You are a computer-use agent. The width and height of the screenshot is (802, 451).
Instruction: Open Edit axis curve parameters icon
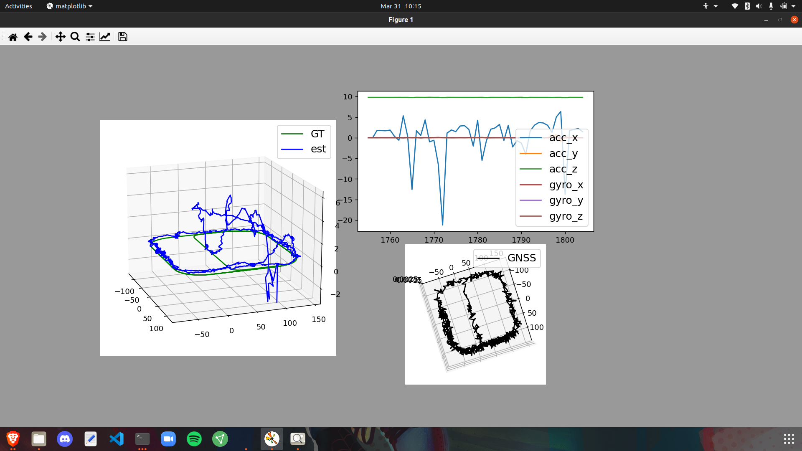(105, 37)
